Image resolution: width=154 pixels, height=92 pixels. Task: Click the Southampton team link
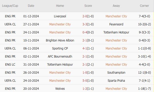[x=116, y=73]
